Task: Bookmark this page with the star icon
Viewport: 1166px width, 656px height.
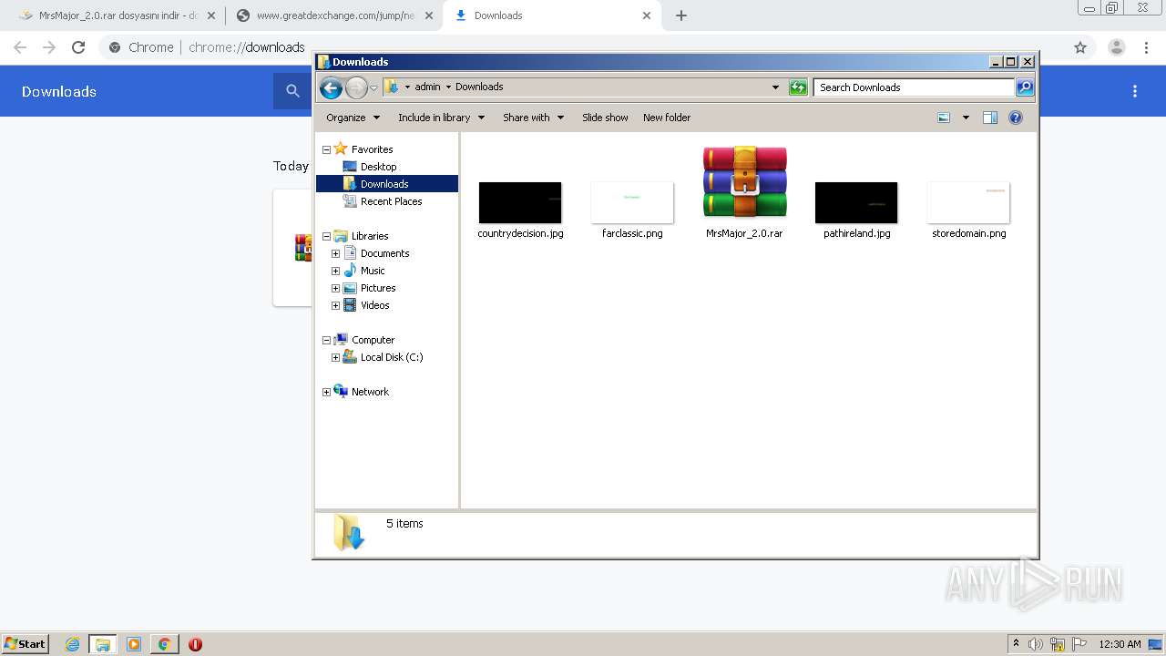Action: (x=1080, y=47)
